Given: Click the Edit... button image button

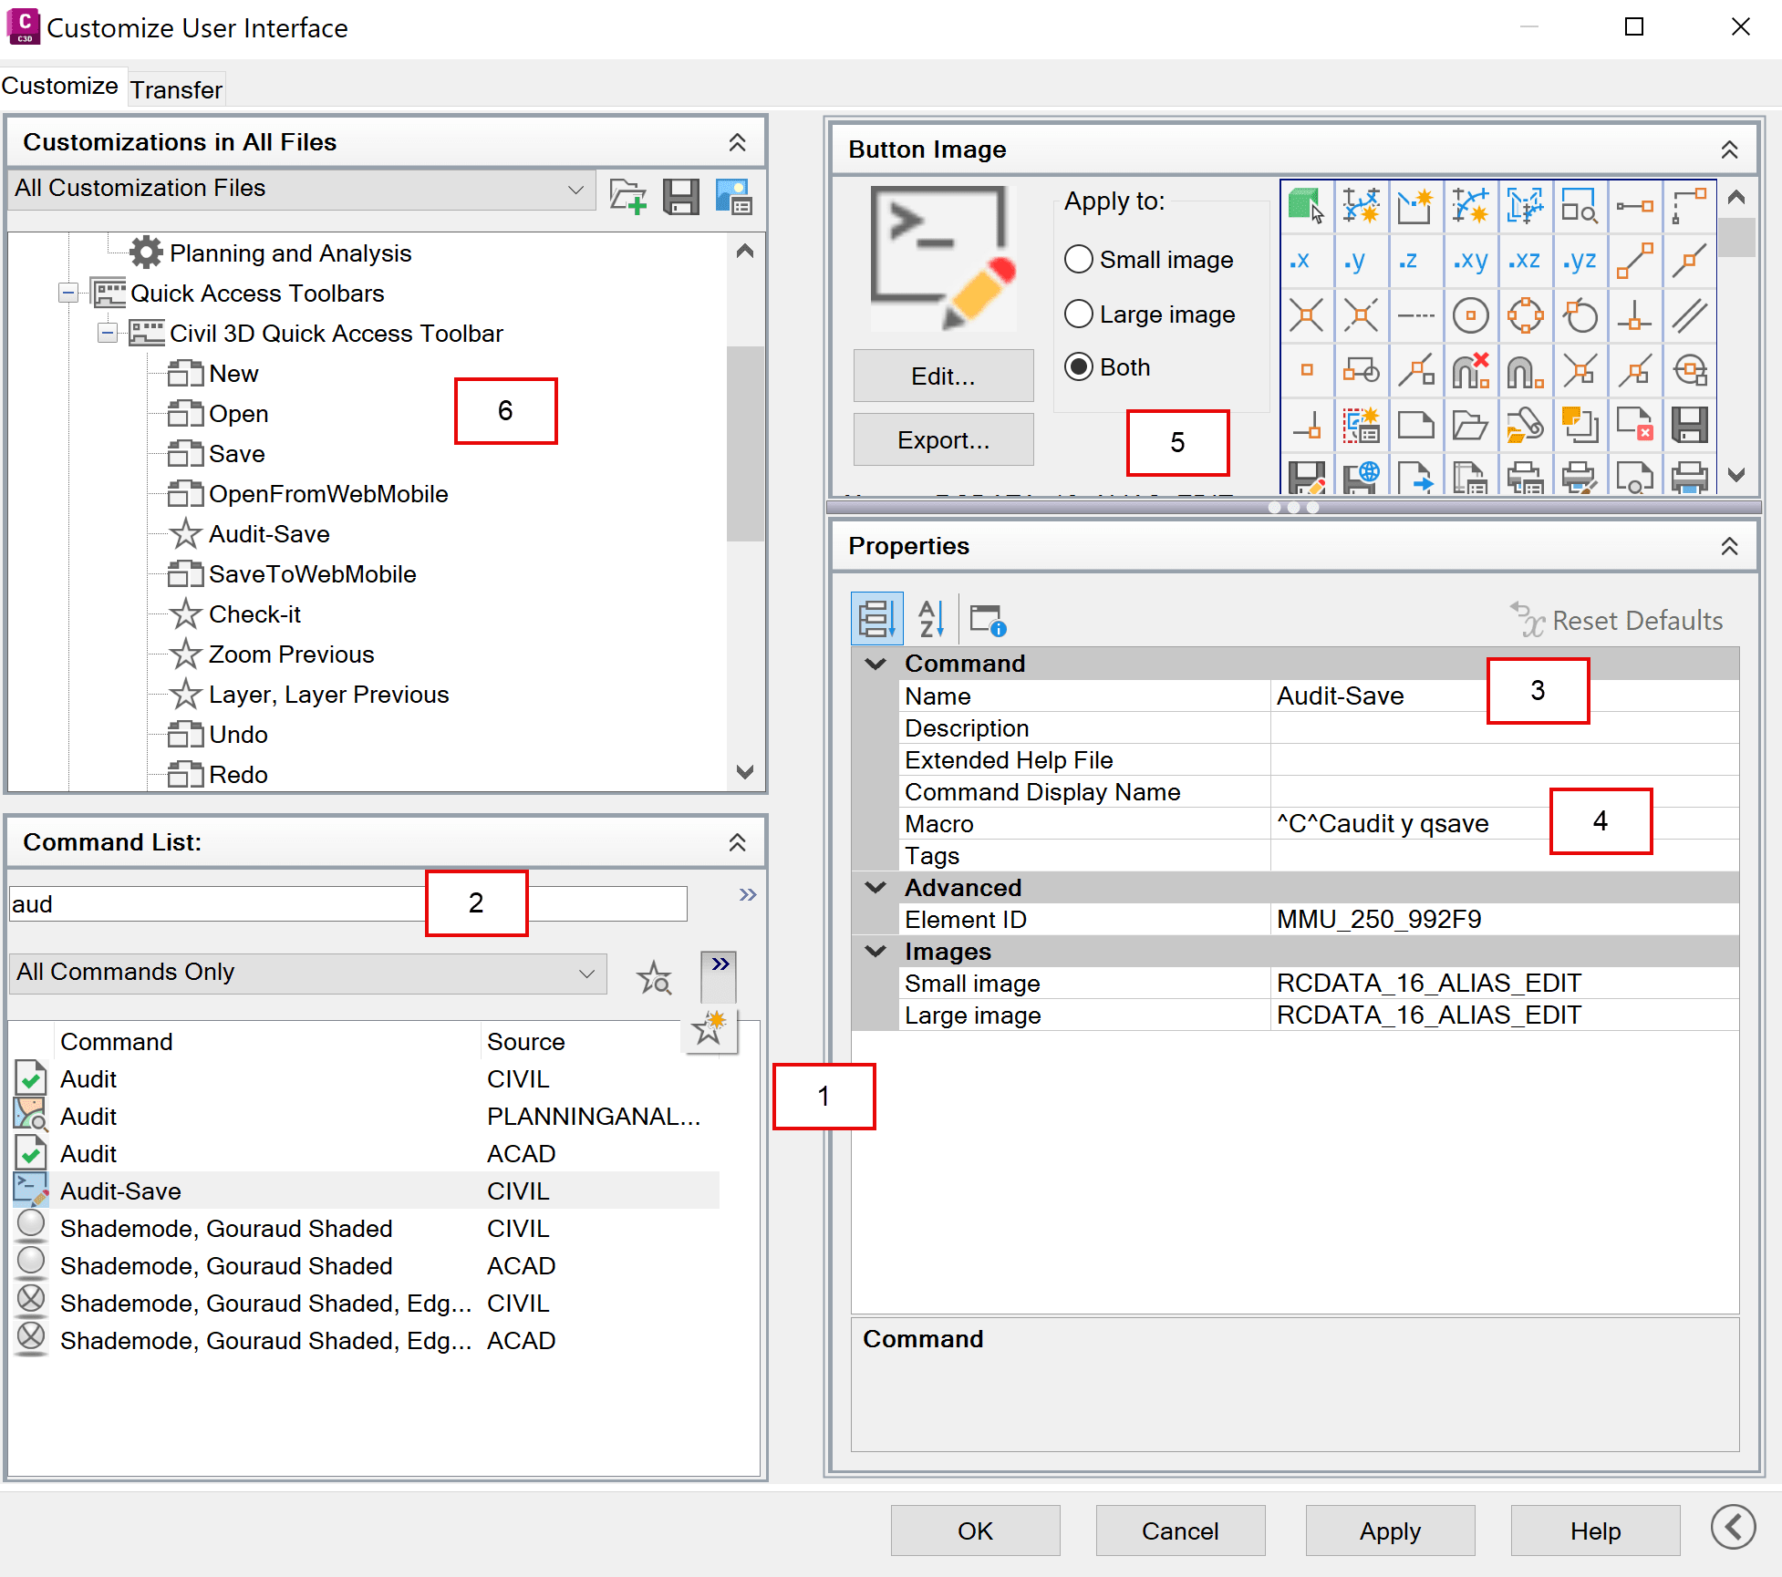Looking at the screenshot, I should tap(943, 376).
